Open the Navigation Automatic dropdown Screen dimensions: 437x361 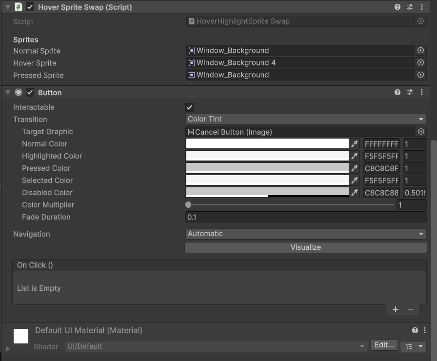point(306,234)
